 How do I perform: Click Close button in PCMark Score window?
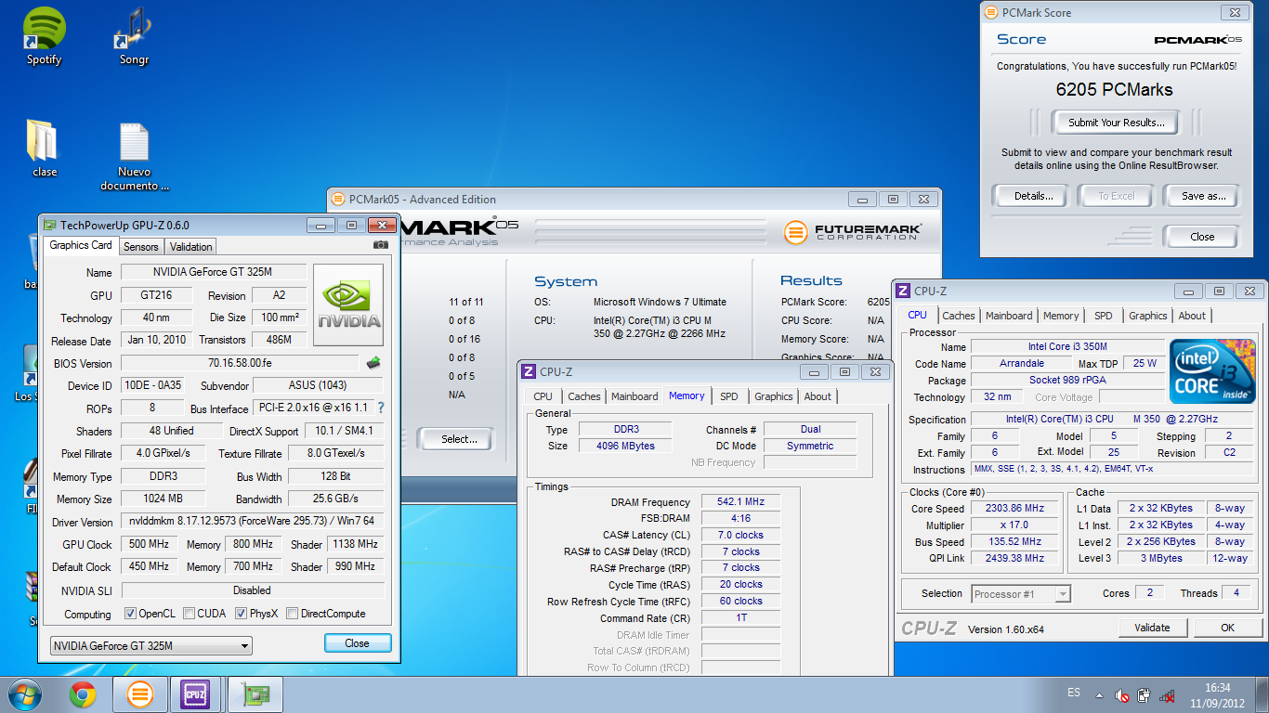(1202, 237)
